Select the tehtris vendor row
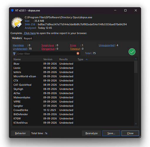The width and height of the screenshot is (150, 147). tap(73, 72)
